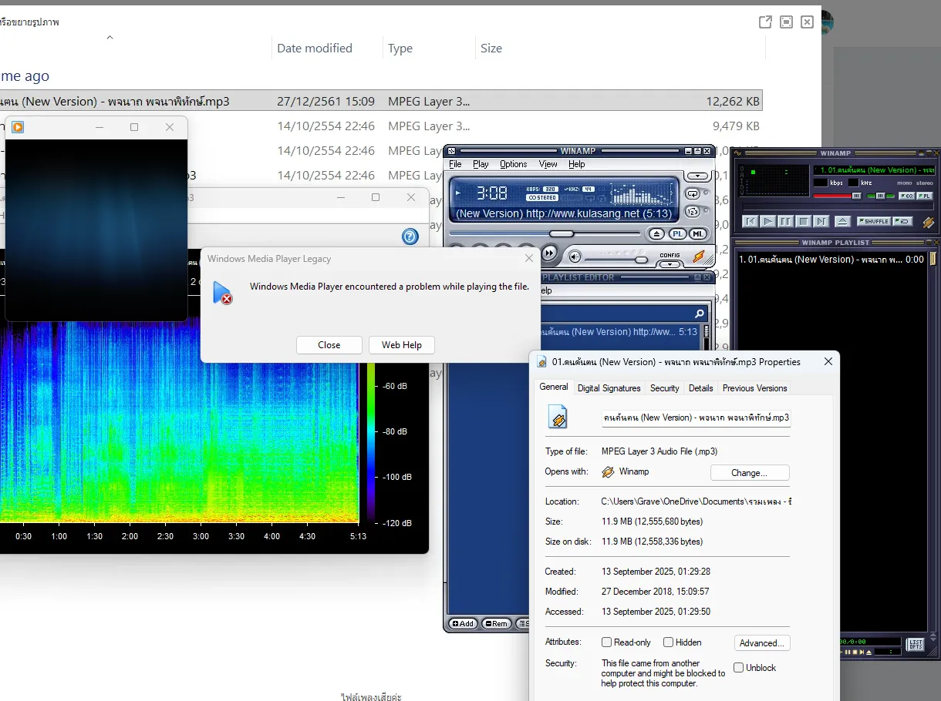Click stop in classic Winamp
941x701 pixels.
tap(804, 221)
